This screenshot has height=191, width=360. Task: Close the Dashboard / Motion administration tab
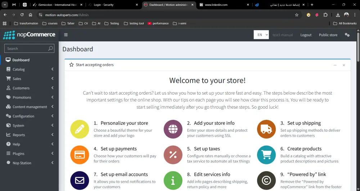(x=192, y=5)
